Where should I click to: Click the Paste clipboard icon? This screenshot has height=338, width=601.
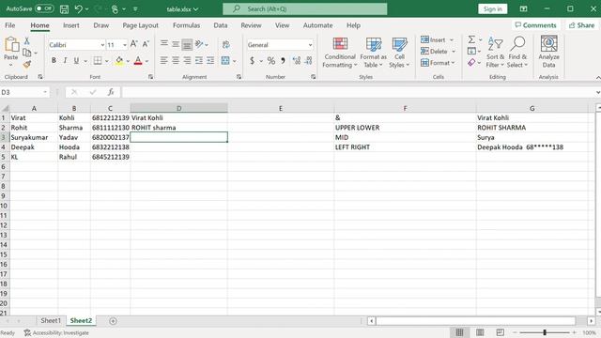[x=11, y=44]
